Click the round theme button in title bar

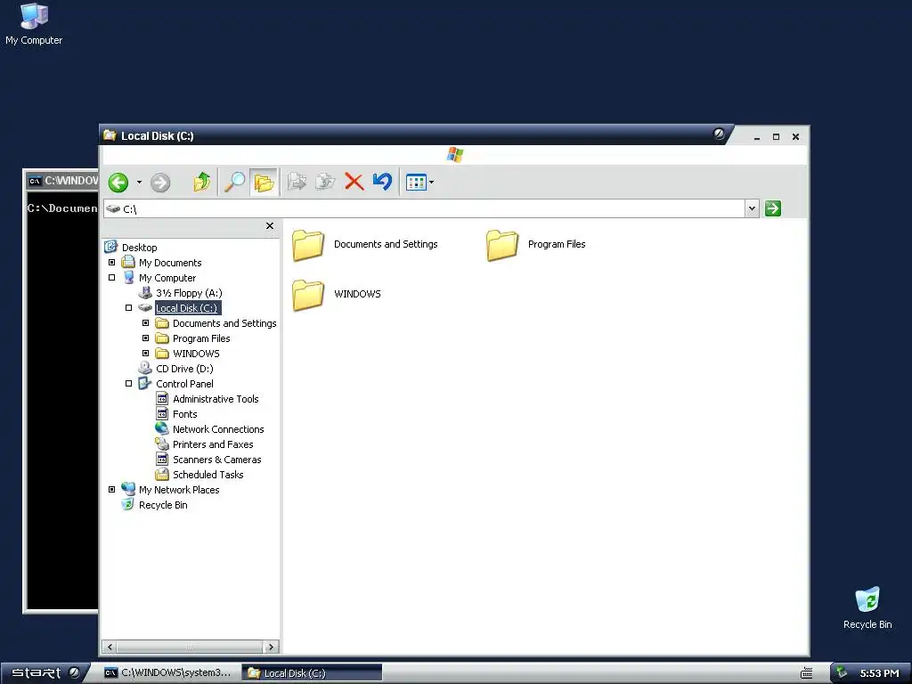[719, 134]
